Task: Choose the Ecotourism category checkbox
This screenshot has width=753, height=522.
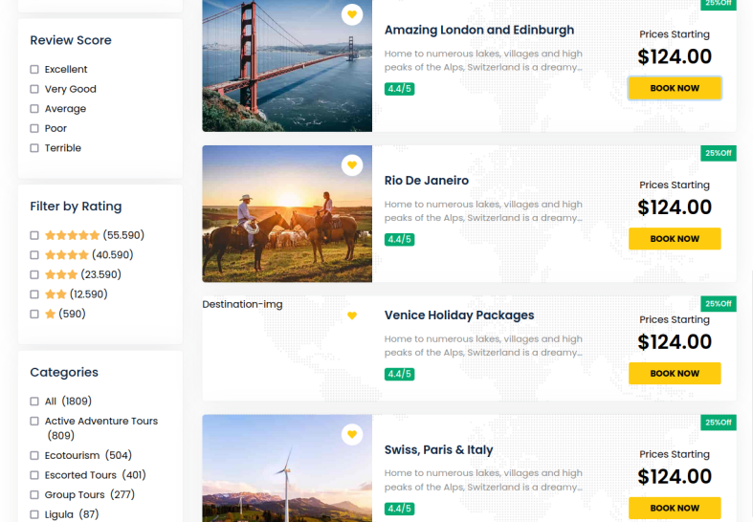Action: tap(34, 456)
